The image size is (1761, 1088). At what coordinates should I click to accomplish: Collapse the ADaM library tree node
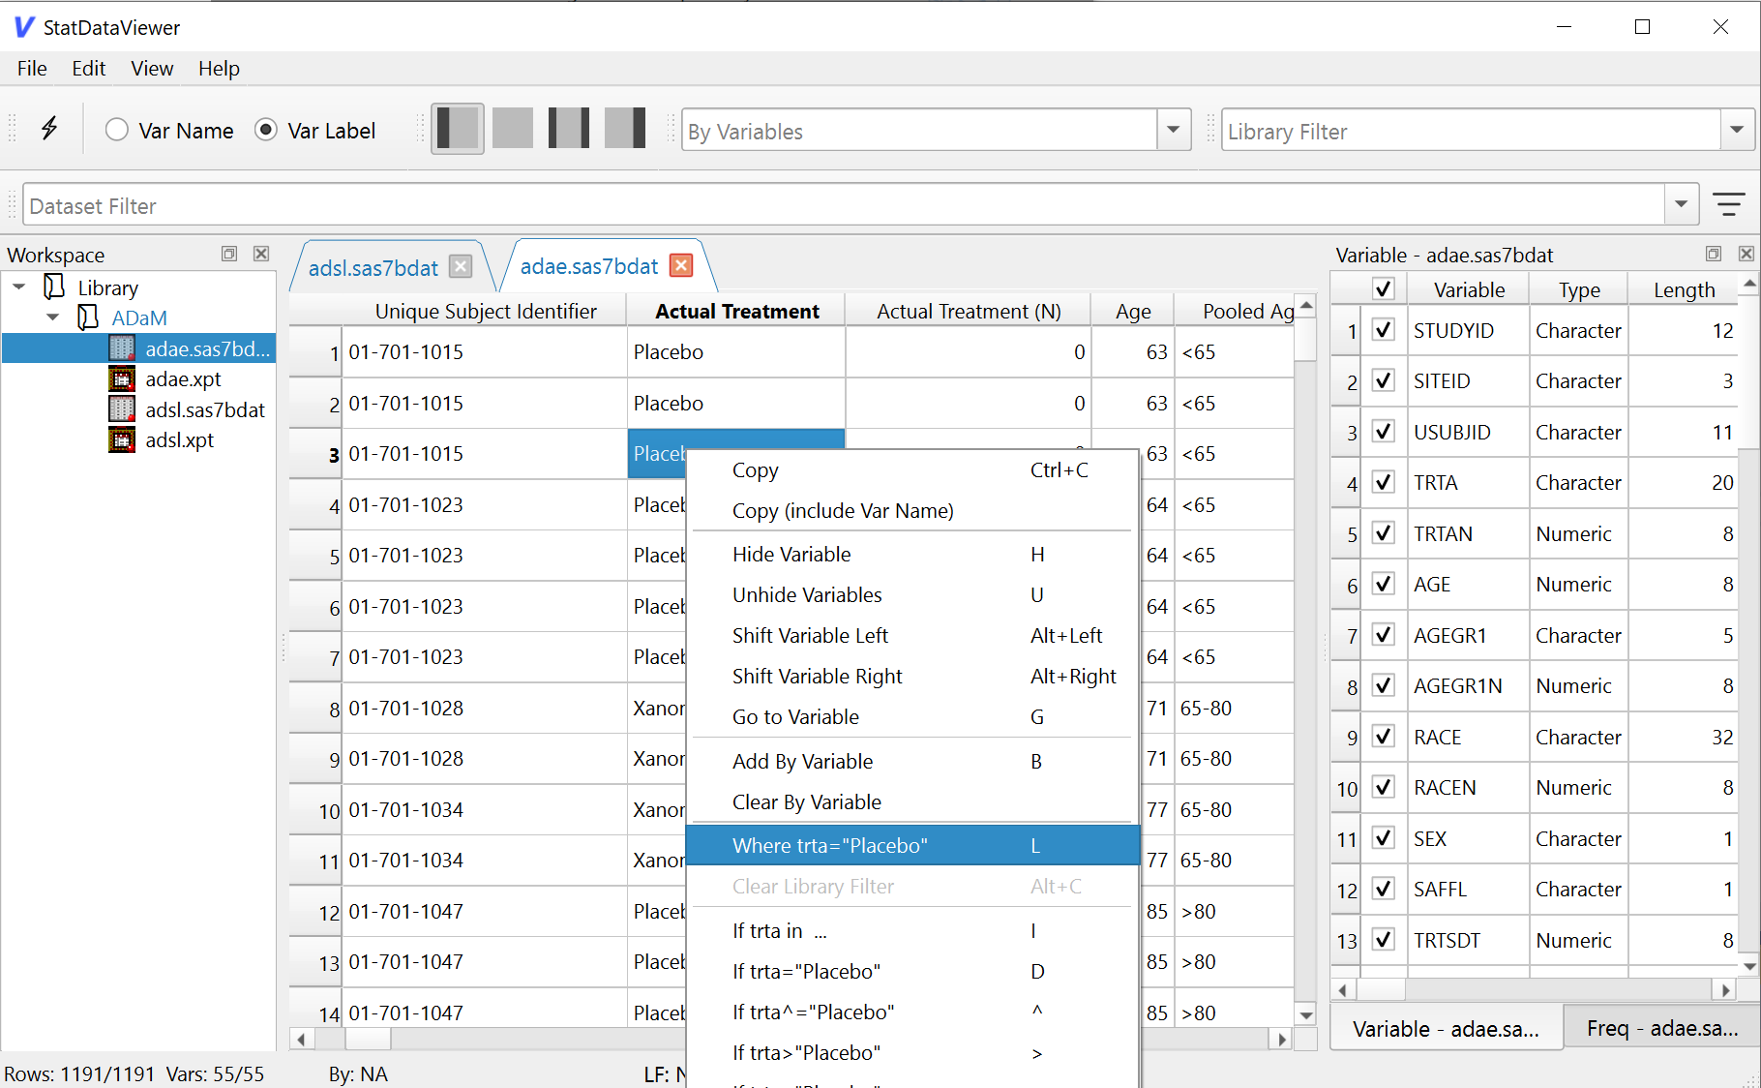[x=53, y=317]
